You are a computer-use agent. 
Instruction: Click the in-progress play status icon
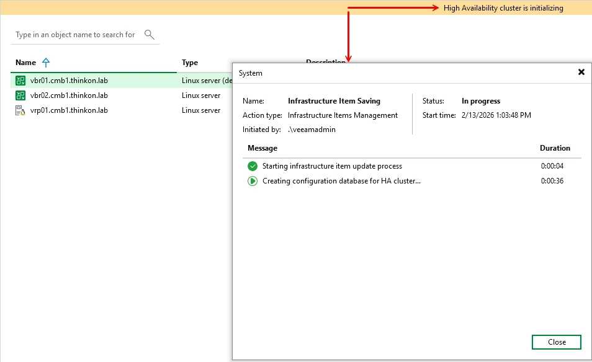[253, 181]
